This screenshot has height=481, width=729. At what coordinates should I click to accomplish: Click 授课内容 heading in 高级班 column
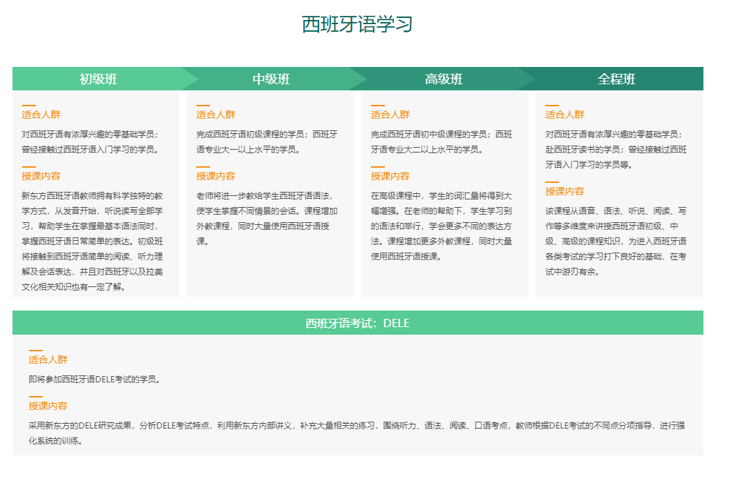390,176
